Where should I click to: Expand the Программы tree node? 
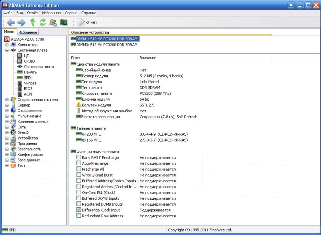coord(7,144)
